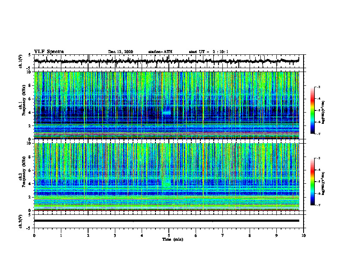Click the ch.2 emission patch near 4 kHz
The width and height of the screenshot is (342, 264).
click(167, 182)
